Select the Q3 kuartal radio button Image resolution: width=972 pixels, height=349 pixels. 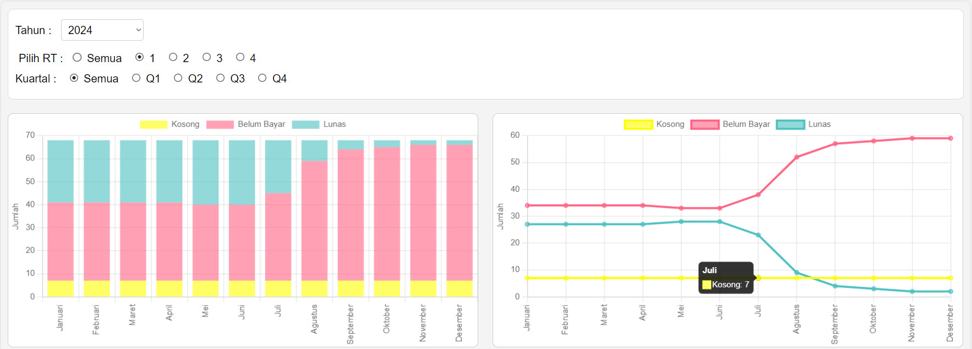pyautogui.click(x=220, y=78)
